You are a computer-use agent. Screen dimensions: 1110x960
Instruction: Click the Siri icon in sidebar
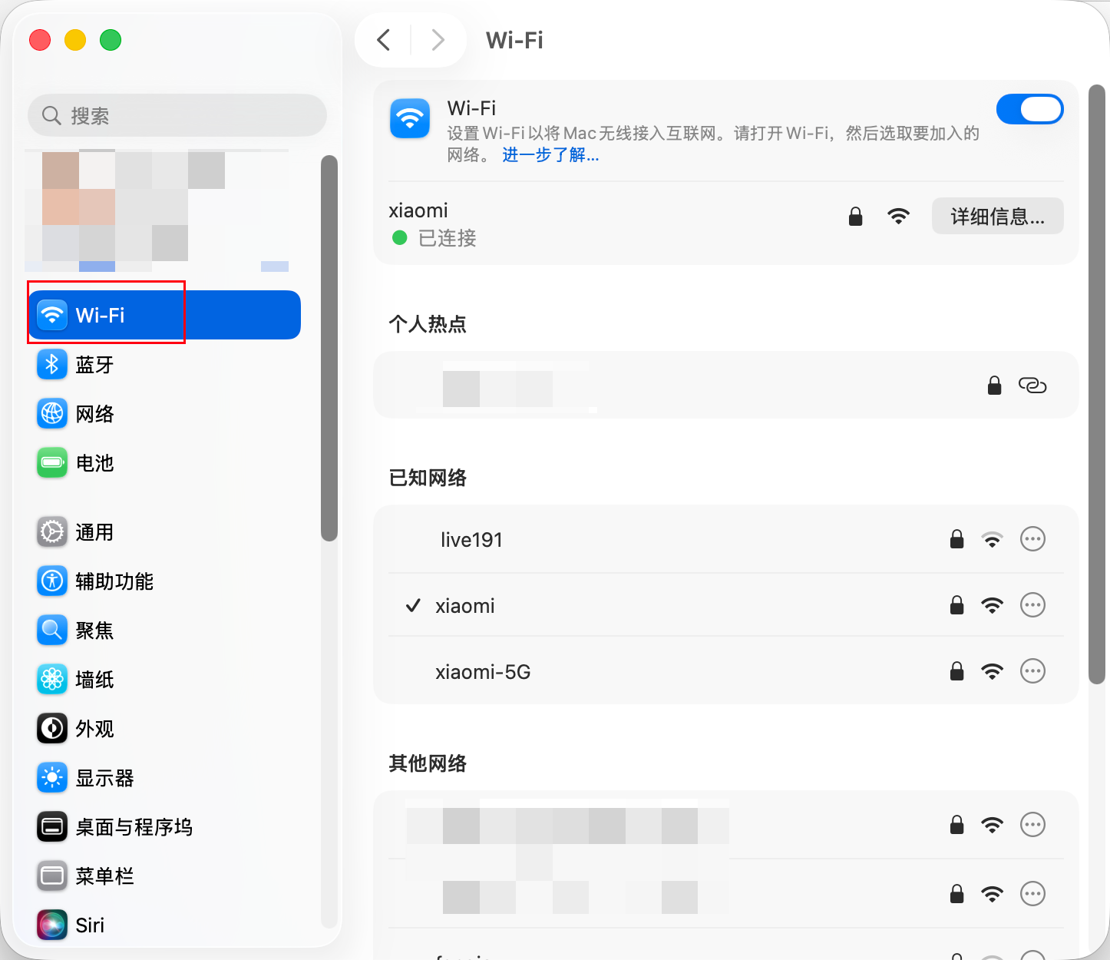click(x=52, y=925)
